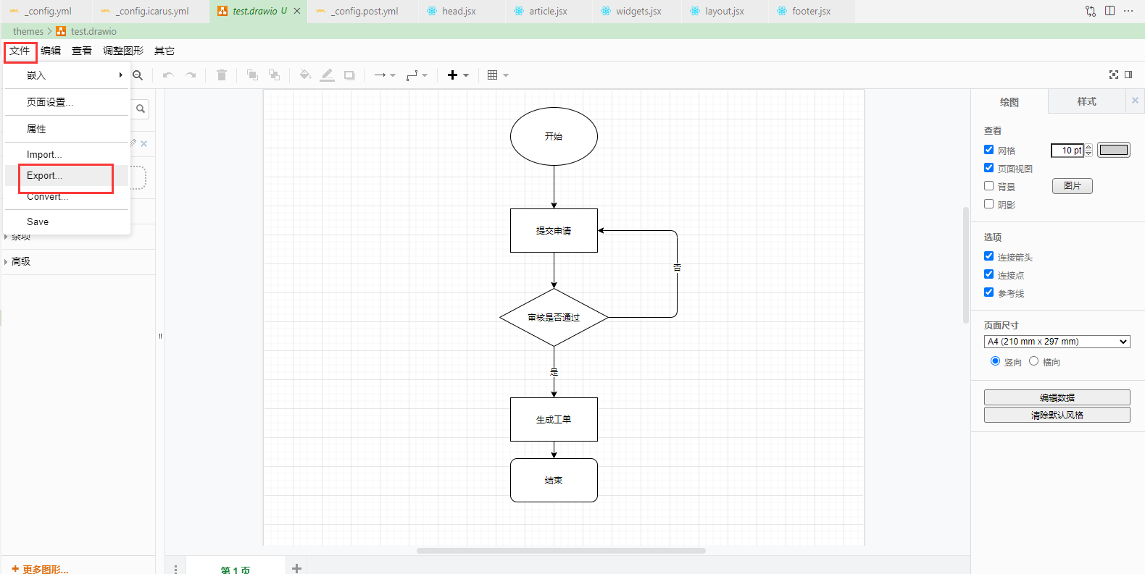
Task: Open the A4 page size dropdown
Action: coord(1057,342)
